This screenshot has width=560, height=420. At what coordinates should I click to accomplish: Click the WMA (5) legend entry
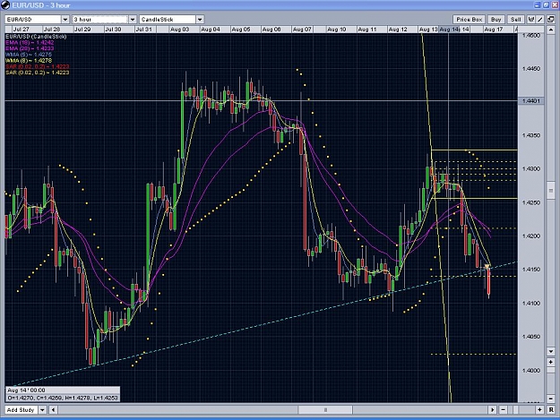pos(29,55)
